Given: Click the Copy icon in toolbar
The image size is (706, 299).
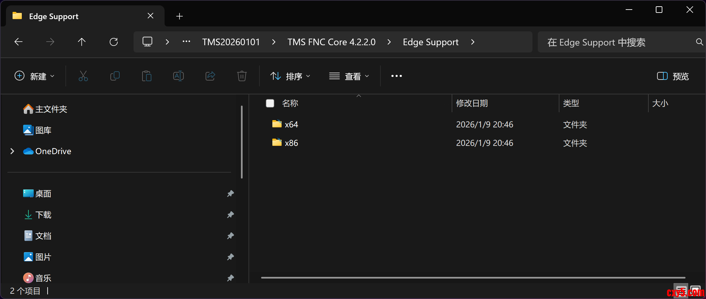Looking at the screenshot, I should point(115,76).
